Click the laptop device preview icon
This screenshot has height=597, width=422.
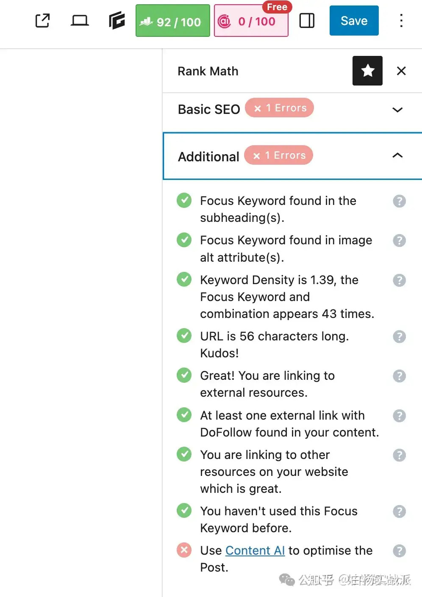(79, 21)
